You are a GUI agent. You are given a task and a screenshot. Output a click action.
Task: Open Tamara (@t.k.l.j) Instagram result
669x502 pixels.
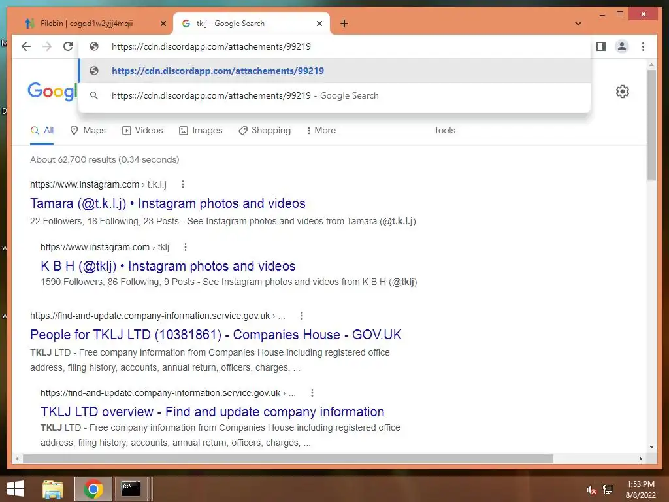pyautogui.click(x=168, y=203)
